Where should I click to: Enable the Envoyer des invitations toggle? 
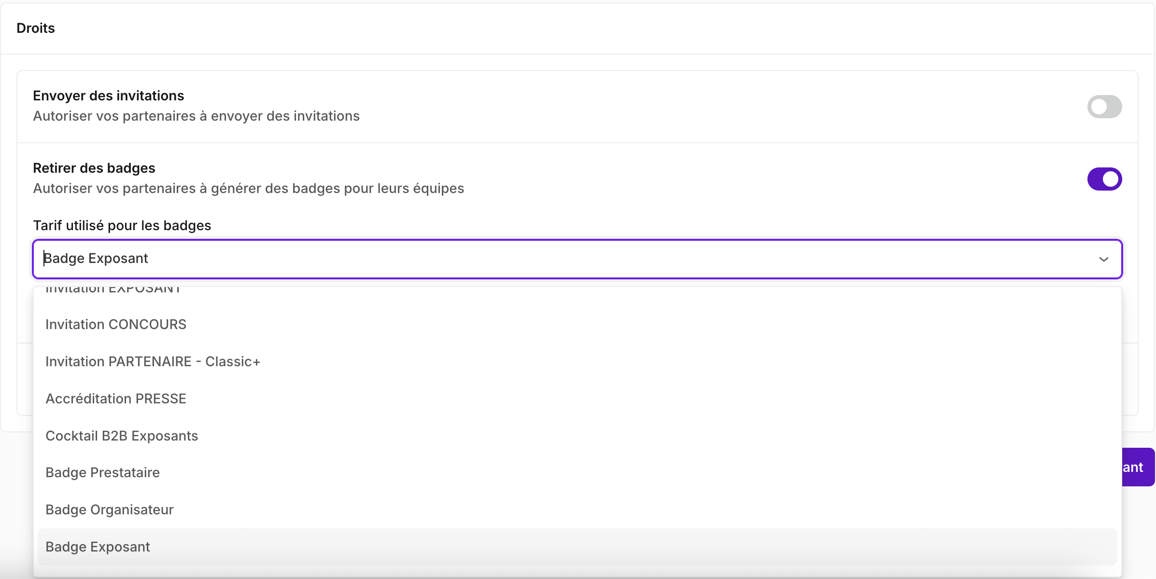[1104, 107]
